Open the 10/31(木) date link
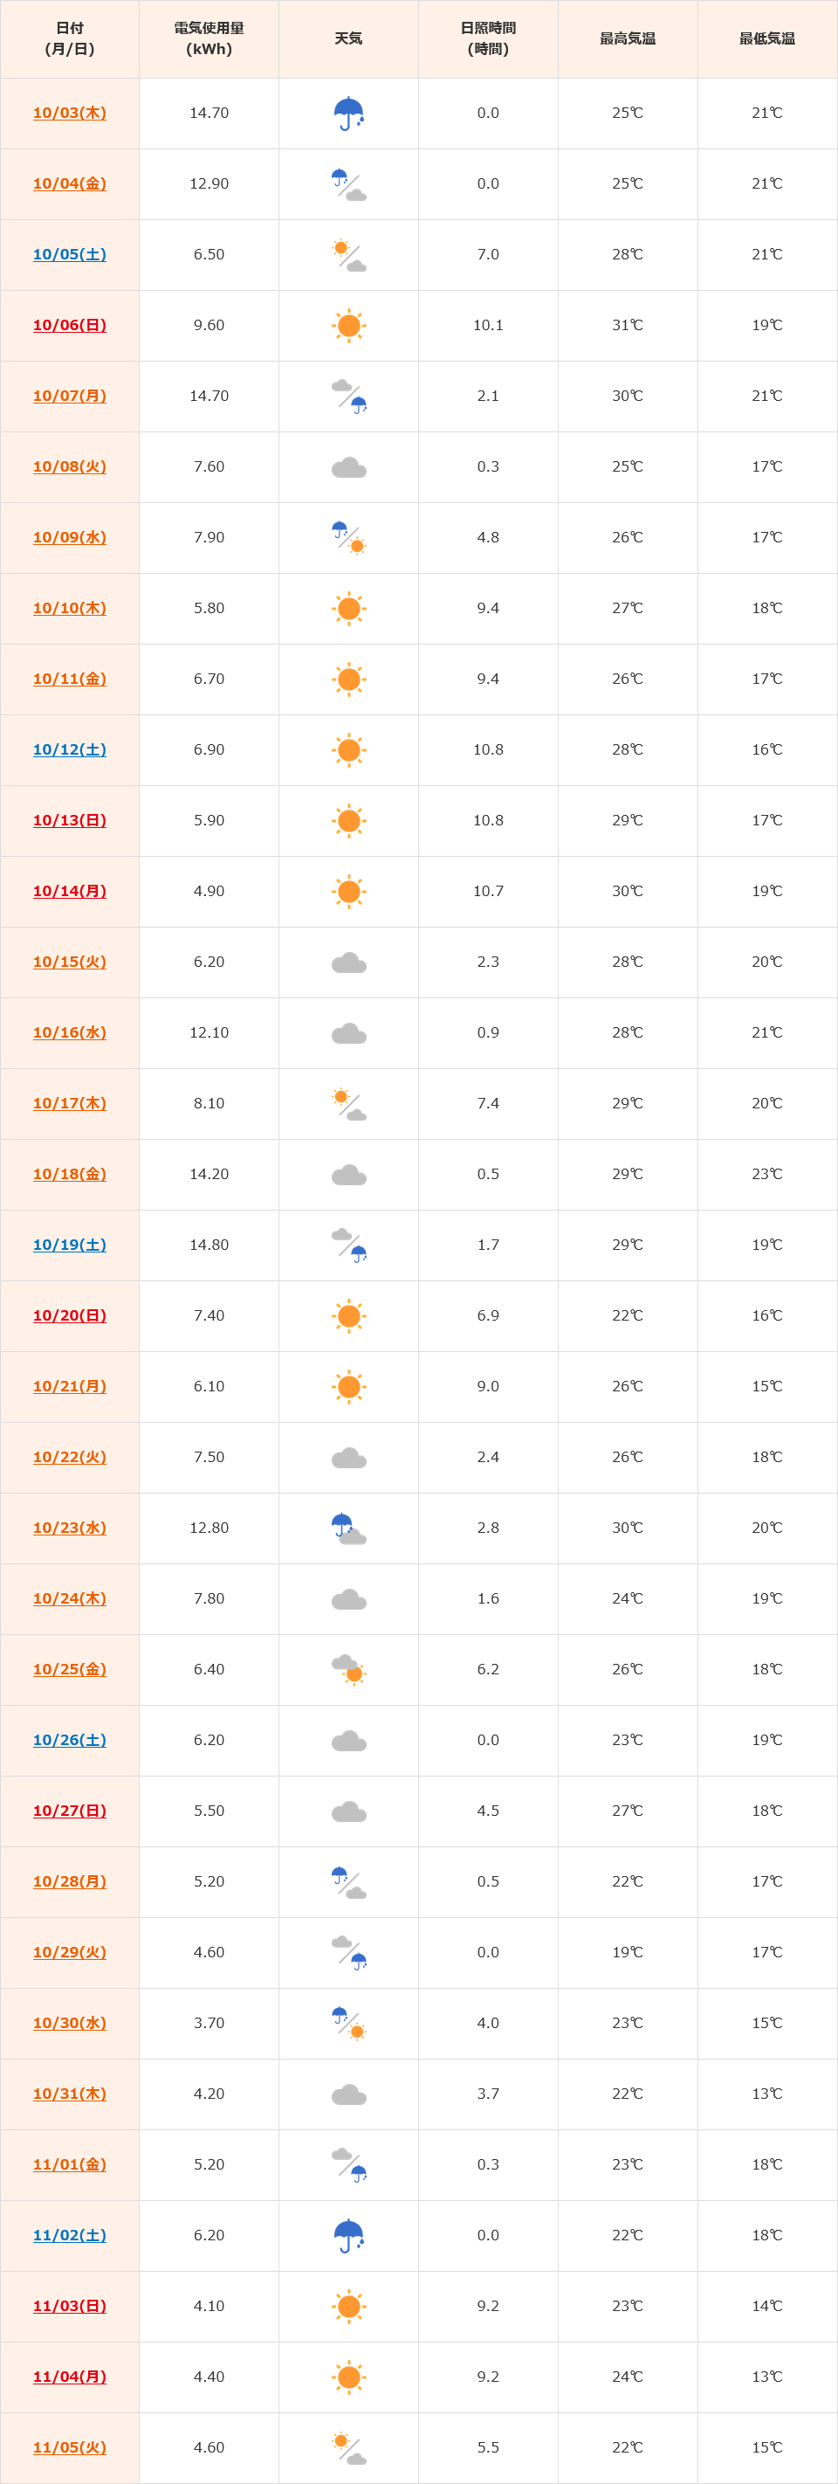This screenshot has width=838, height=2484. click(x=69, y=2094)
